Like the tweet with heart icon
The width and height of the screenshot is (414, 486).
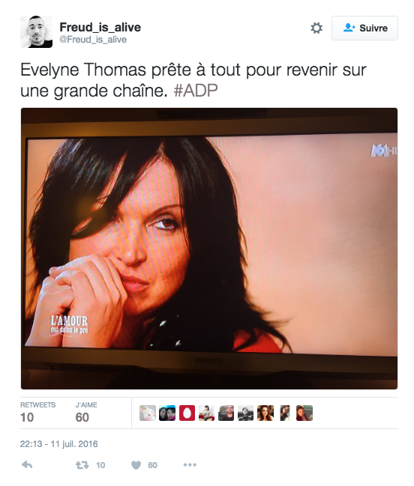[x=136, y=465]
